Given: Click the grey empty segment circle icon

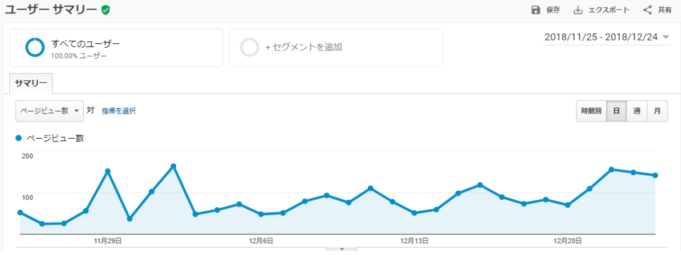Looking at the screenshot, I should click(250, 47).
